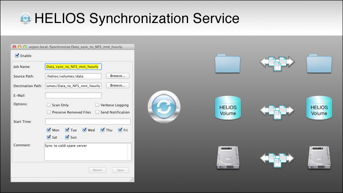Click the large round synchronization icon
Image resolution: width=343 pixels, height=193 pixels.
pos(164,107)
